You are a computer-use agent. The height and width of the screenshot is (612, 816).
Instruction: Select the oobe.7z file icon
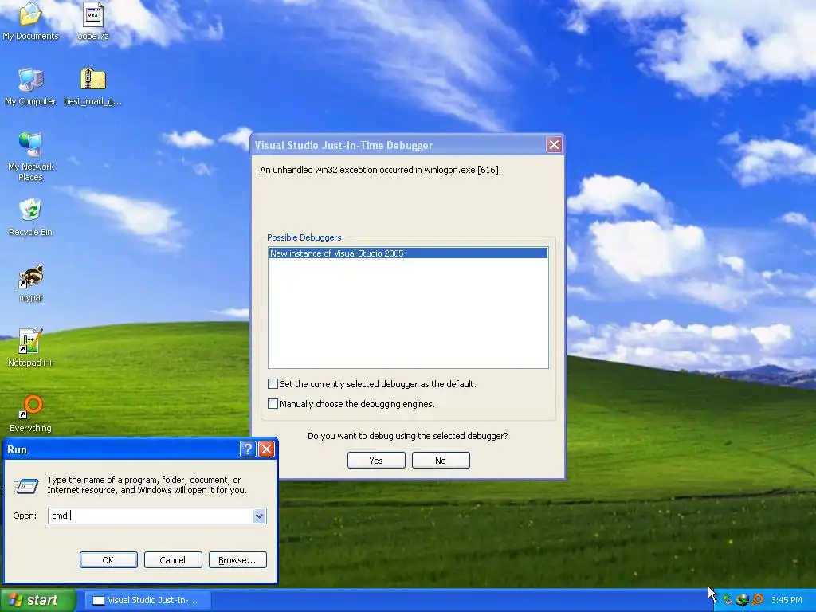pyautogui.click(x=93, y=21)
